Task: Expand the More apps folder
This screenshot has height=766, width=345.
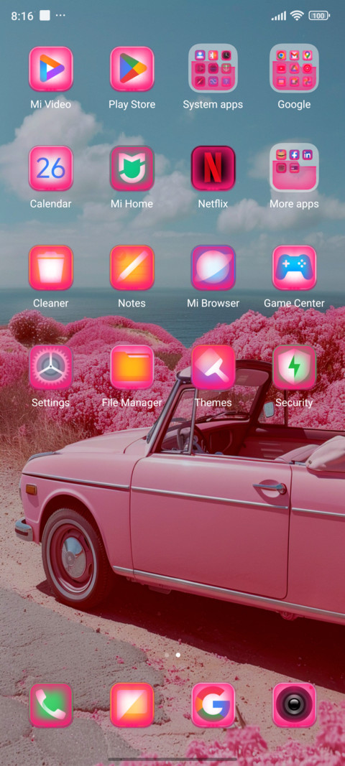Action: point(294,167)
